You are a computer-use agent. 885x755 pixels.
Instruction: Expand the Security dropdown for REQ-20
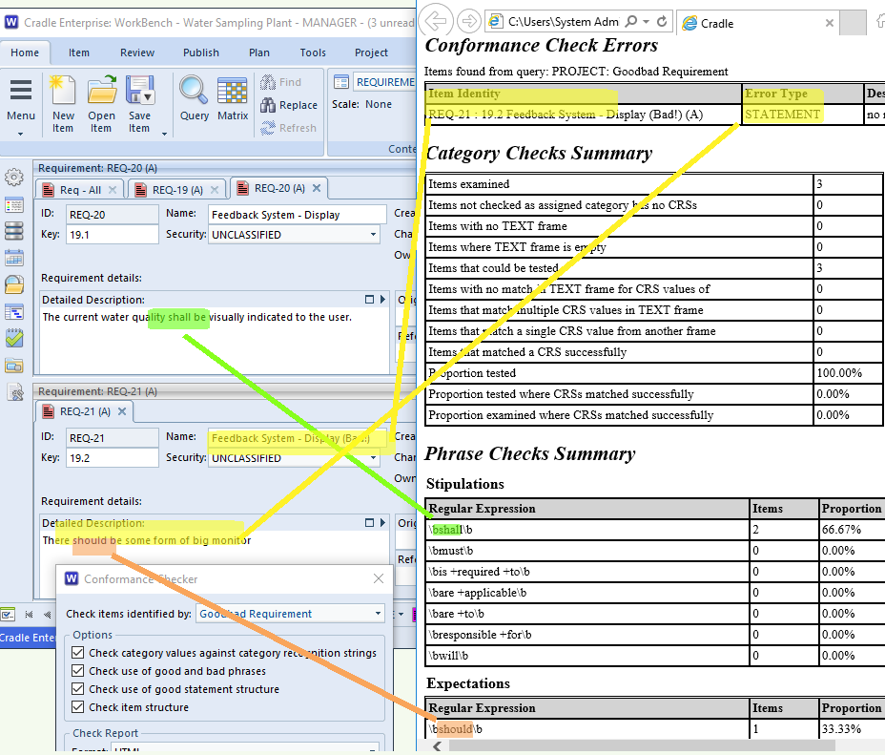coord(373,235)
